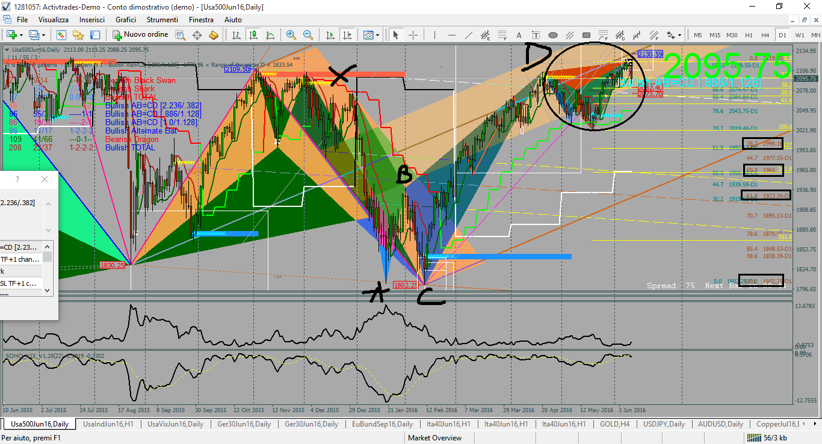Switch to the UsaIndJun16,H1 chart tab
Image resolution: width=822 pixels, height=444 pixels.
coord(108,424)
